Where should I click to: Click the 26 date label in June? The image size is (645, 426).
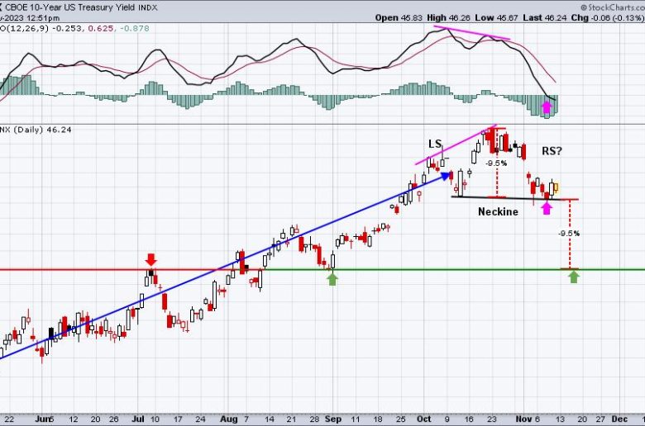[113, 419]
